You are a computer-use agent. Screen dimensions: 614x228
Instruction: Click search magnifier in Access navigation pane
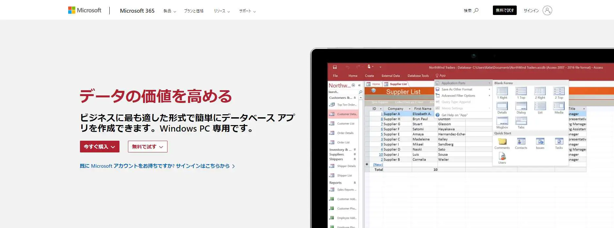pos(360,92)
